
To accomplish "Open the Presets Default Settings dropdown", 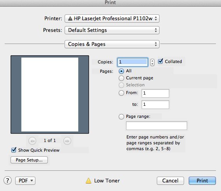I will [112, 30].
